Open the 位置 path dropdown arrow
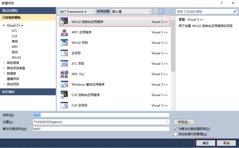 coord(167,122)
